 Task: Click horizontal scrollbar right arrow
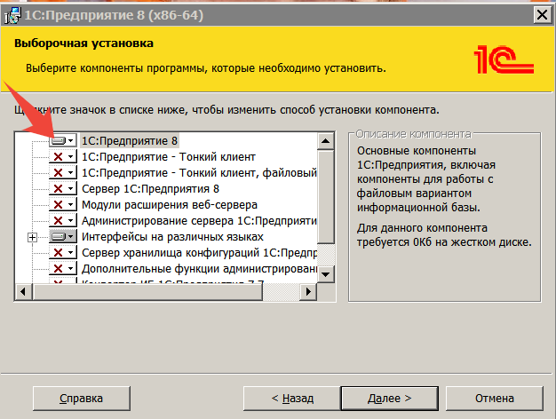[x=308, y=291]
